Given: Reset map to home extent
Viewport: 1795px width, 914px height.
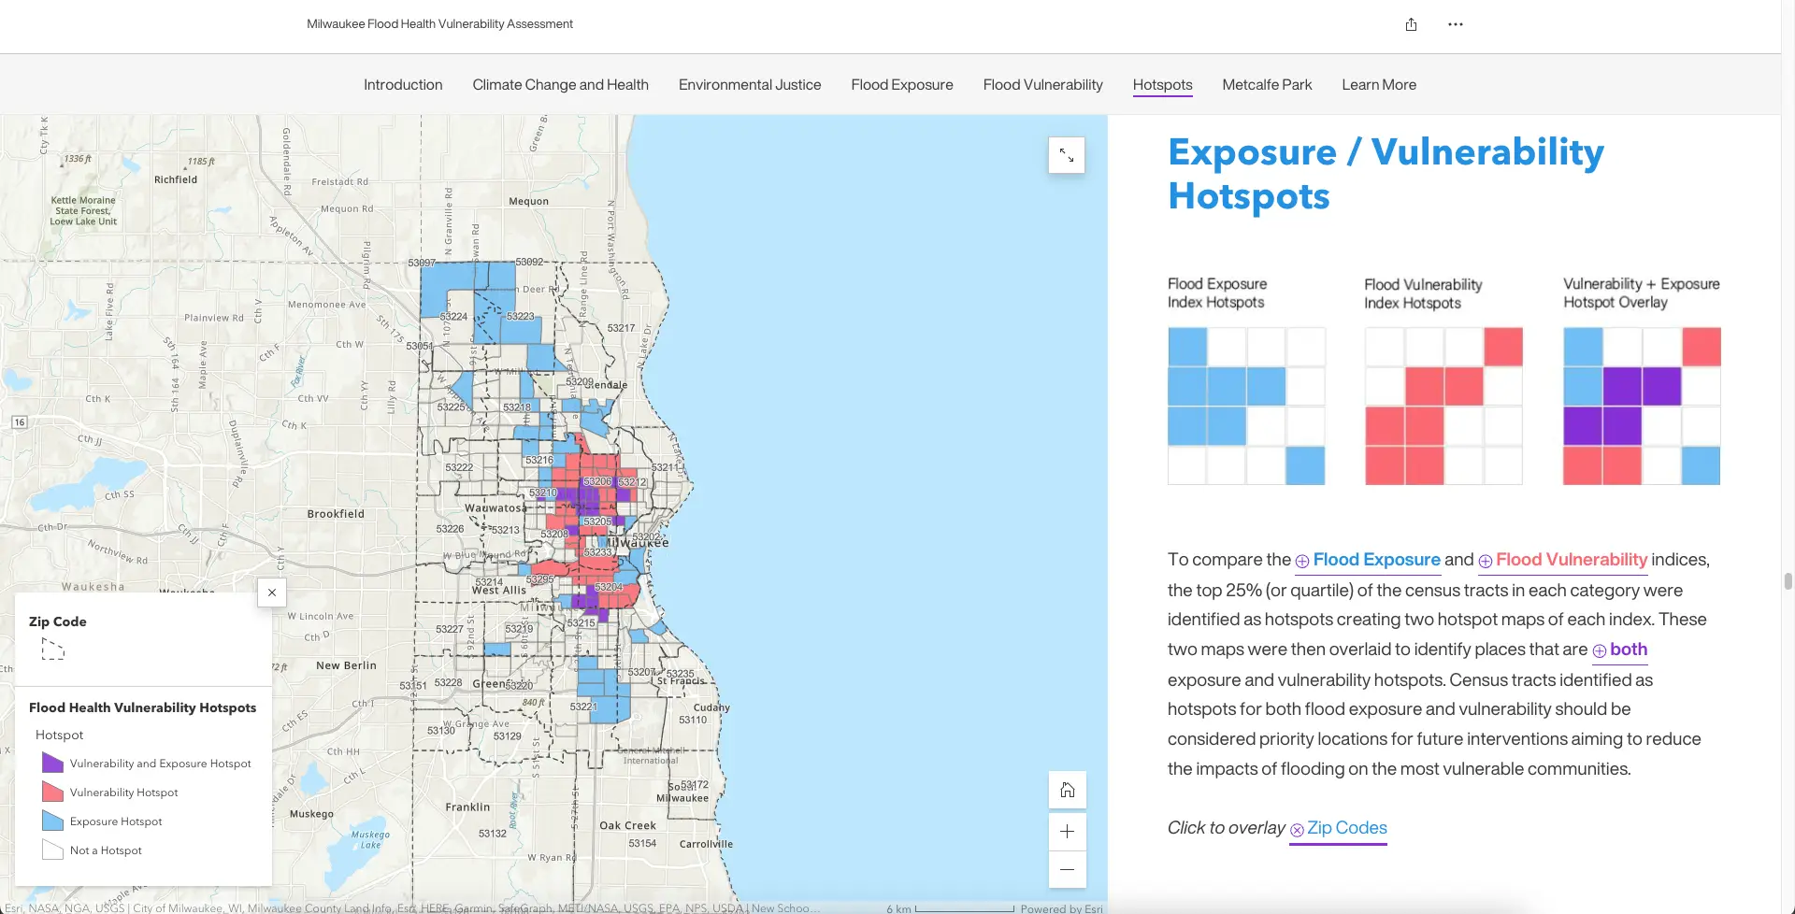Looking at the screenshot, I should [x=1067, y=791].
